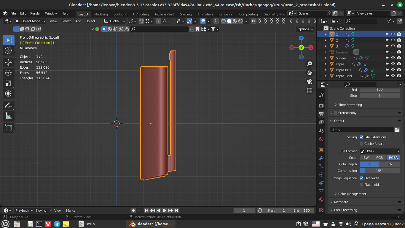Switch to the UV Editing workspace tab
405x228 pixels.
pyautogui.click(x=141, y=14)
